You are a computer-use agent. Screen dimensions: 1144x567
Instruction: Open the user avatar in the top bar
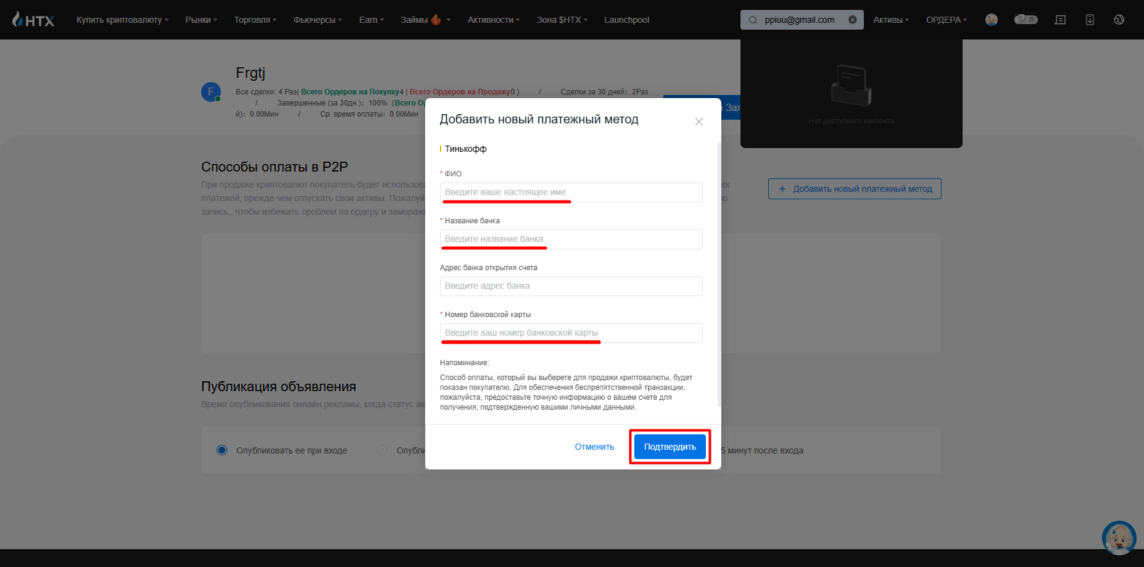coord(992,20)
